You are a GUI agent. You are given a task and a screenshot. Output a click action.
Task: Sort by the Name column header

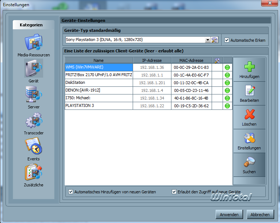pos(99,60)
